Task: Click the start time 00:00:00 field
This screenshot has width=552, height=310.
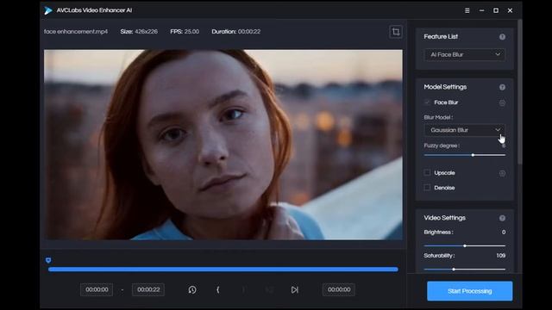Action: pyautogui.click(x=97, y=289)
